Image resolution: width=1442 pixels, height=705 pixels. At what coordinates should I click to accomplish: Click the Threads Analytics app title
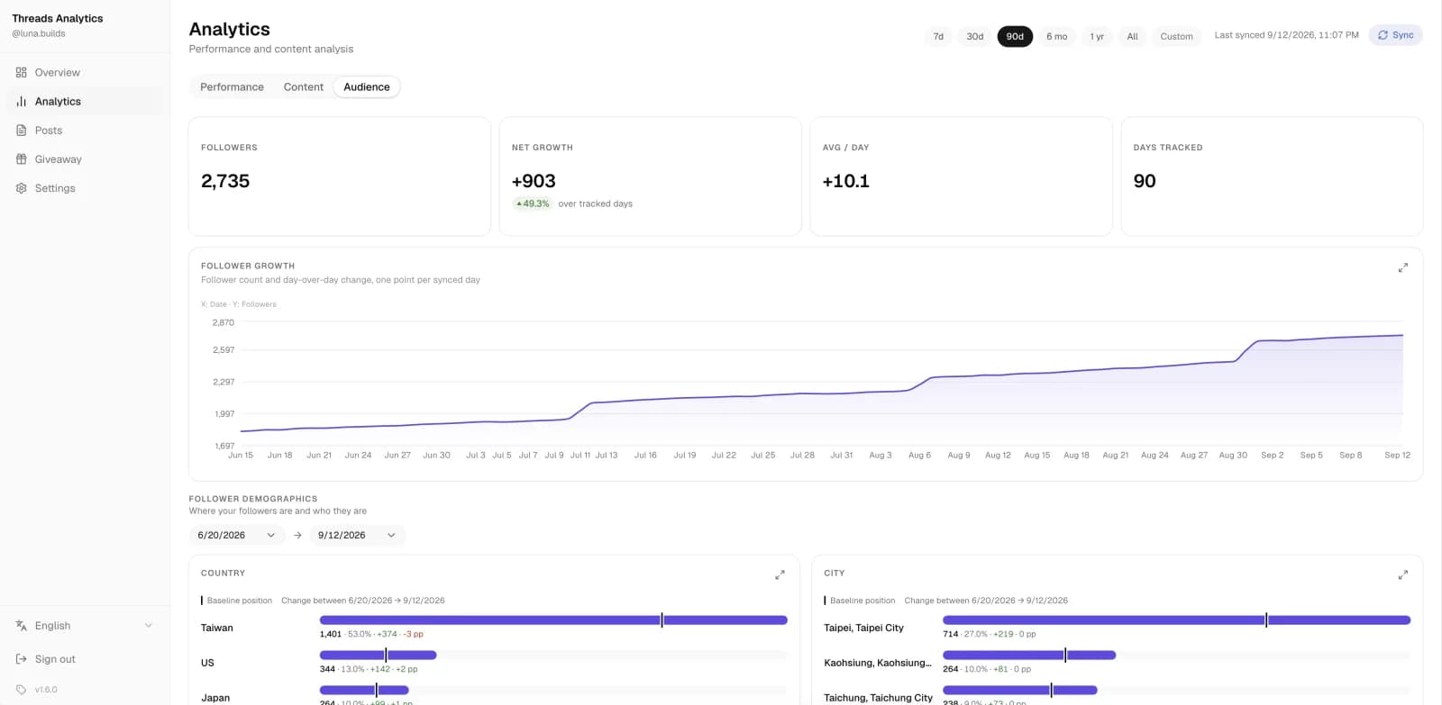[58, 18]
